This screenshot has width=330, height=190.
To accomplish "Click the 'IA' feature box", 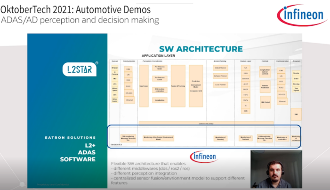I will pyautogui.click(x=246, y=106).
